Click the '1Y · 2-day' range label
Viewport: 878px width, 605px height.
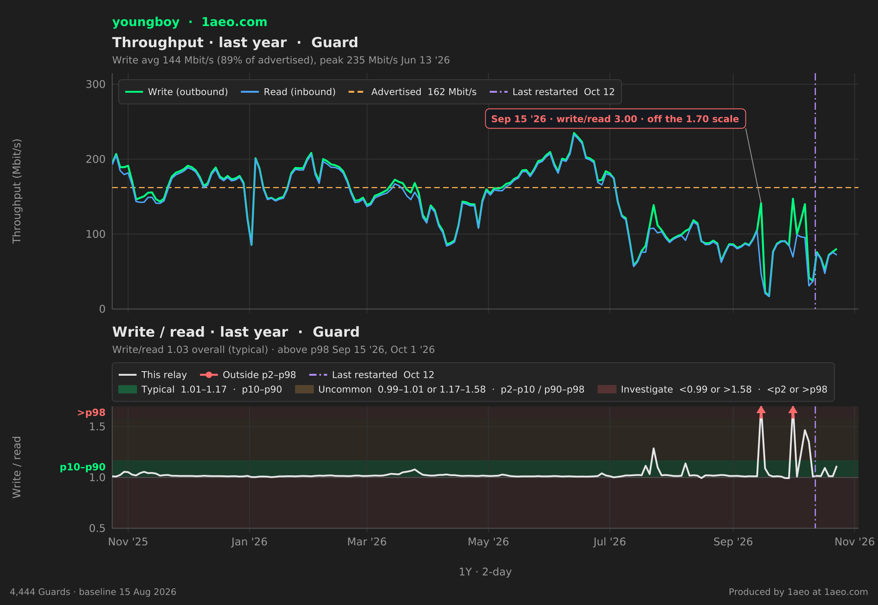click(485, 572)
